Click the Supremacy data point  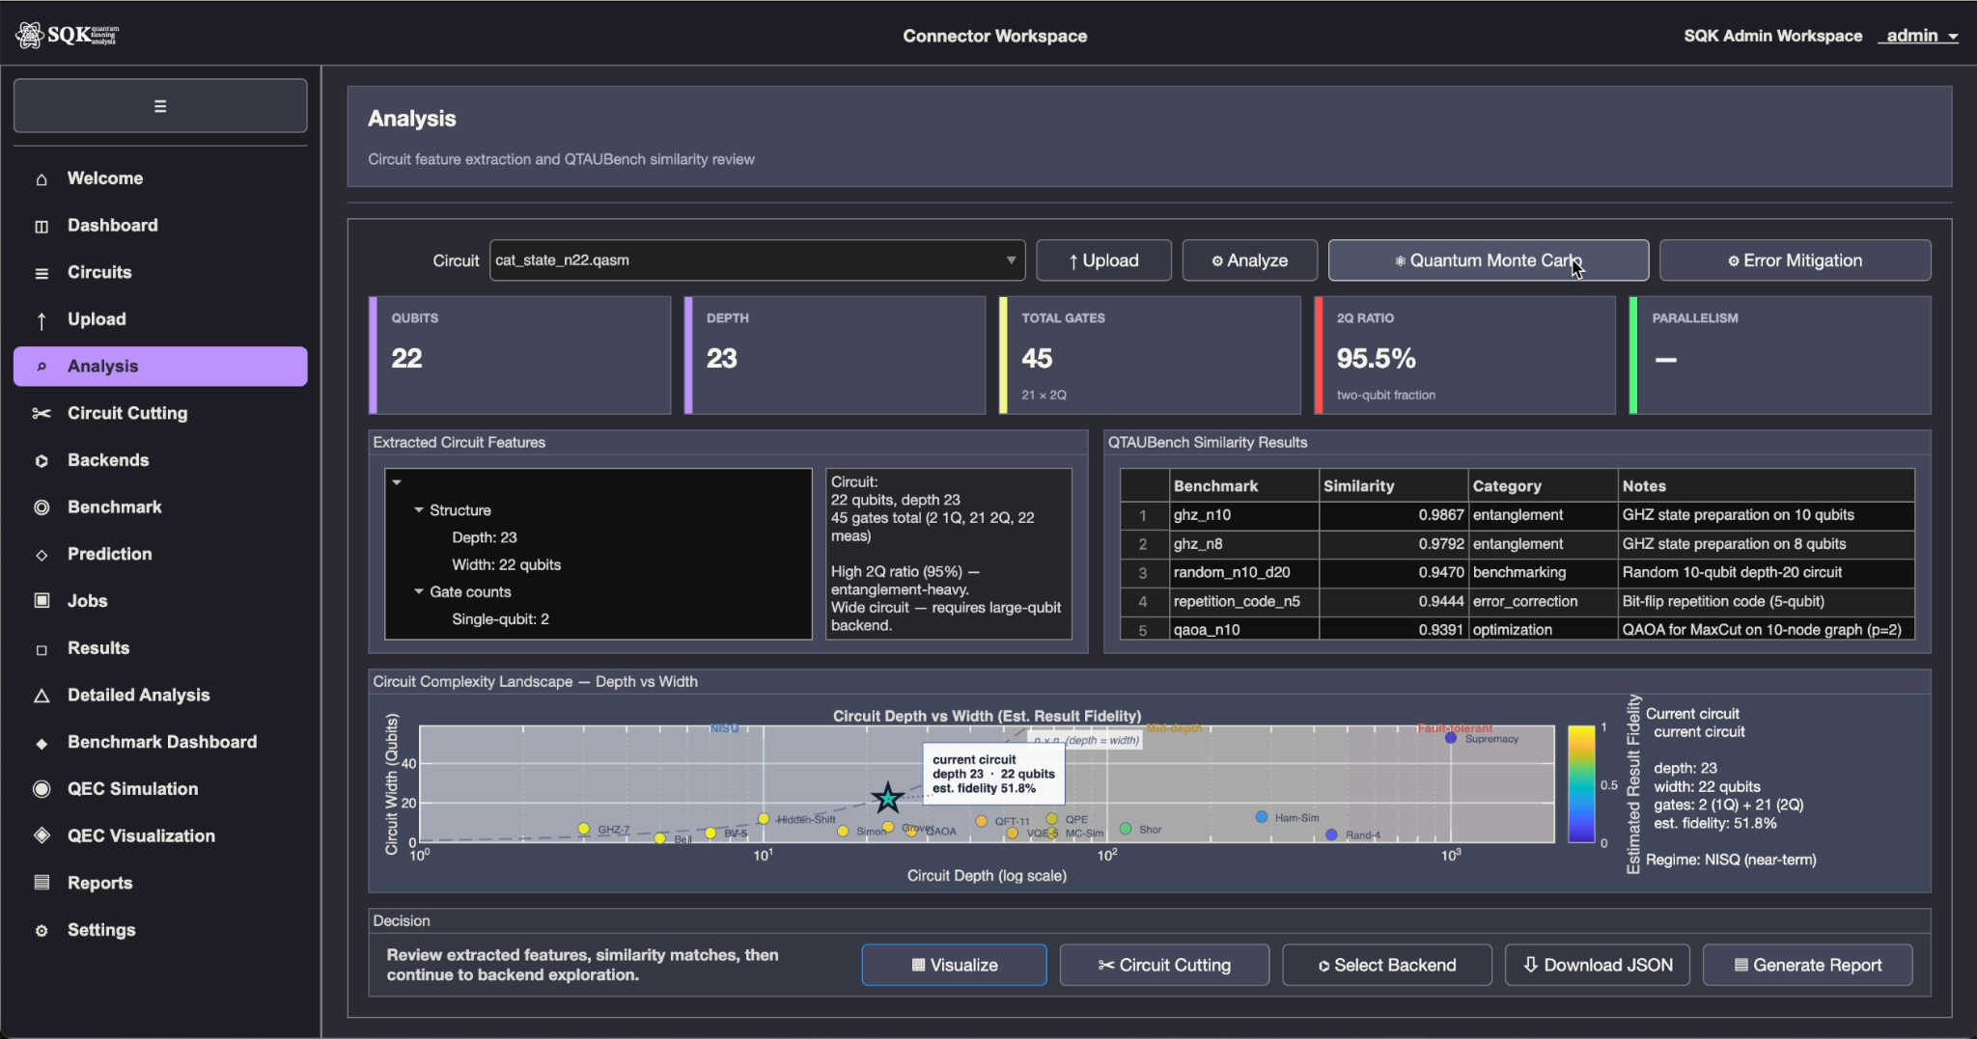click(1450, 738)
